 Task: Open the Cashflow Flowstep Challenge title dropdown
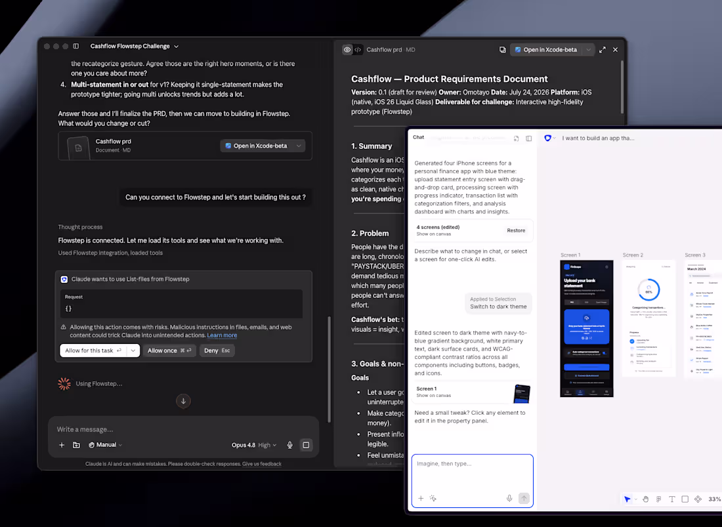pyautogui.click(x=134, y=46)
